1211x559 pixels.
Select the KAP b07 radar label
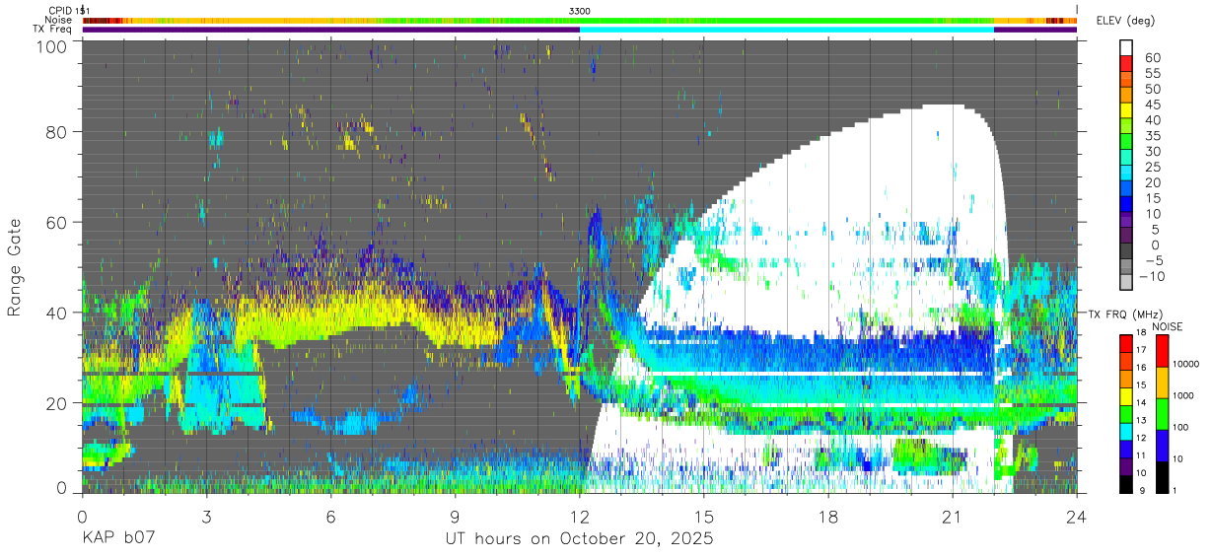(x=117, y=539)
